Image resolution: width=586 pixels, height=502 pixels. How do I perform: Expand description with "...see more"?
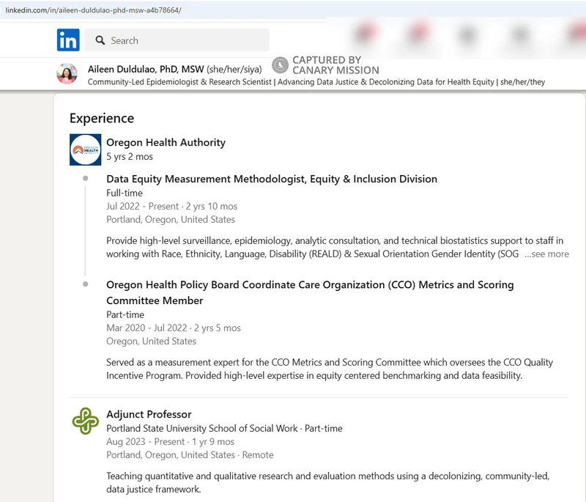click(546, 254)
